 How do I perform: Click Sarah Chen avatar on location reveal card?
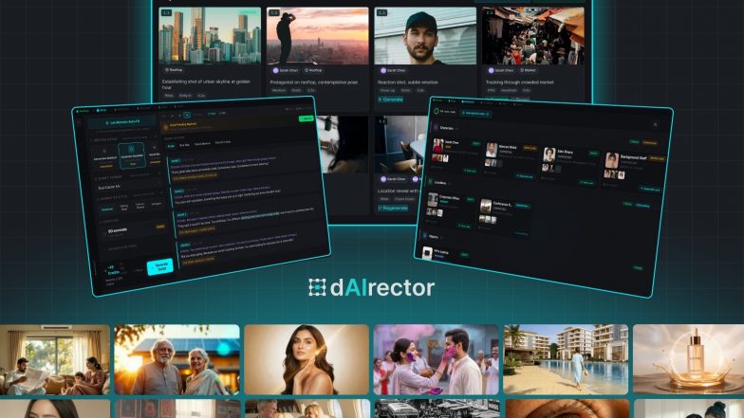tap(382, 179)
